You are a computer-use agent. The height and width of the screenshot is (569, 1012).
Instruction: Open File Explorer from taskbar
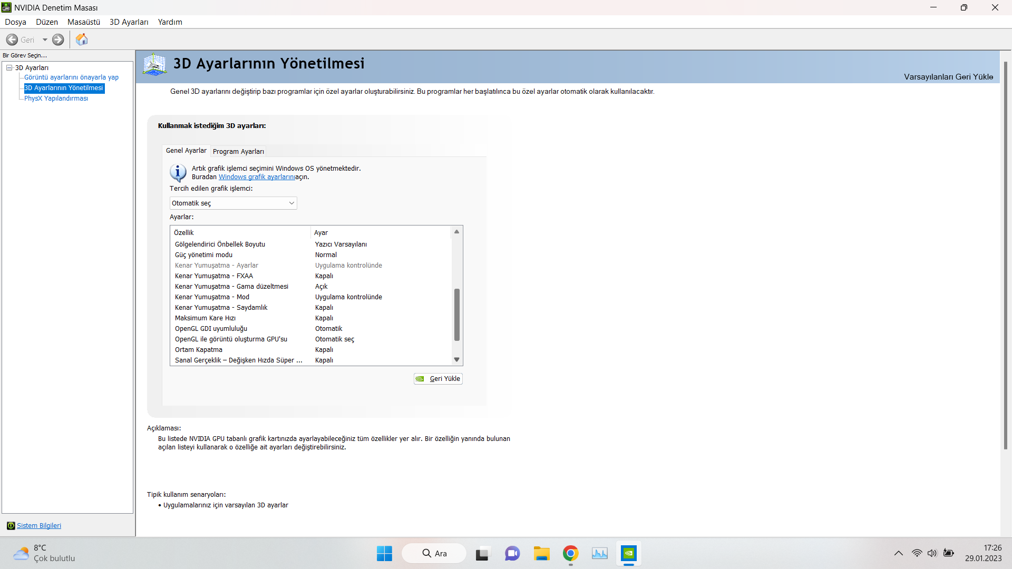pyautogui.click(x=541, y=553)
